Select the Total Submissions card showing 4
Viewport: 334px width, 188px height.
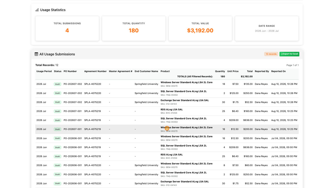click(67, 28)
